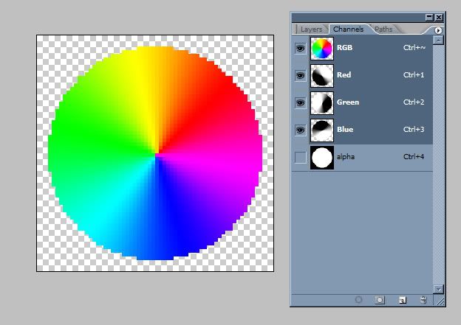Toggle visibility of the Green channel
This screenshot has height=325, width=461.
click(x=300, y=102)
